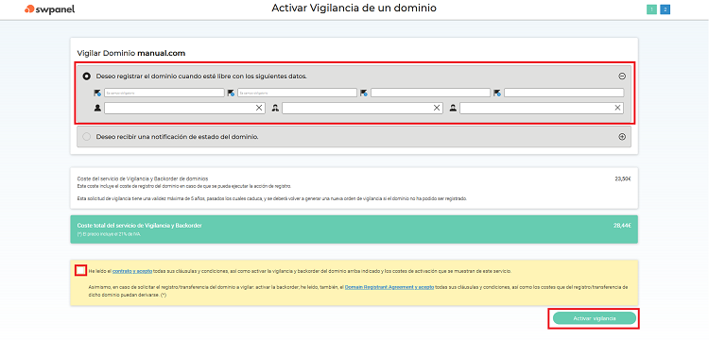This screenshot has height=340, width=709.
Task: Choose 'Deseo recibir una notificación' radio option
Action: [x=86, y=136]
